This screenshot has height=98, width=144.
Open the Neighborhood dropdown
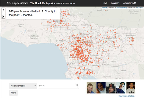point(23,86)
